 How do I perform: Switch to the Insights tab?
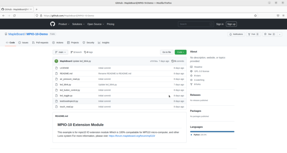pos(104,43)
